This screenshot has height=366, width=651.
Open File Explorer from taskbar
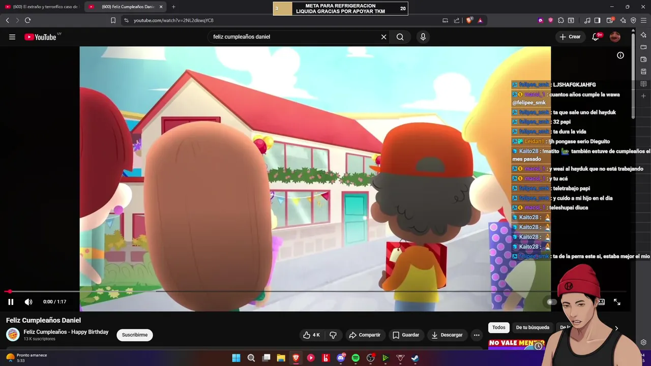pos(281,358)
